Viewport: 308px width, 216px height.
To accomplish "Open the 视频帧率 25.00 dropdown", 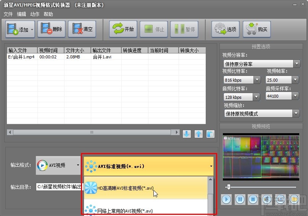I will [x=295, y=80].
